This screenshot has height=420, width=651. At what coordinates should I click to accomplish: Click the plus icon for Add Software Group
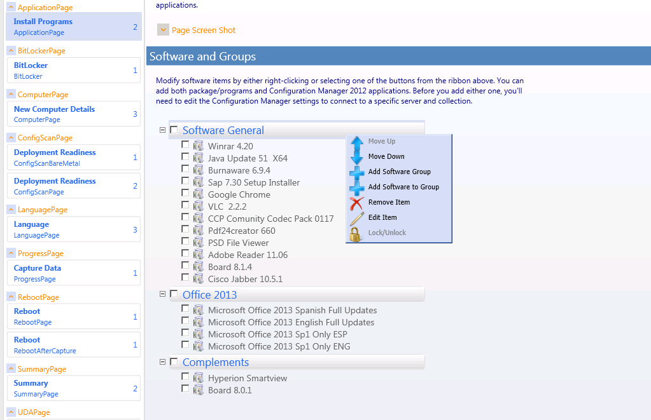point(357,172)
